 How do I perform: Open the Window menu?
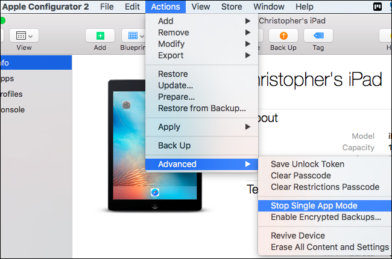pos(269,7)
